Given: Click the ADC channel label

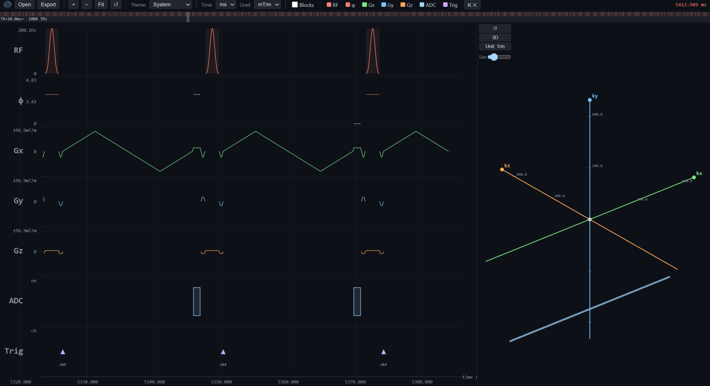Looking at the screenshot, I should pos(16,301).
